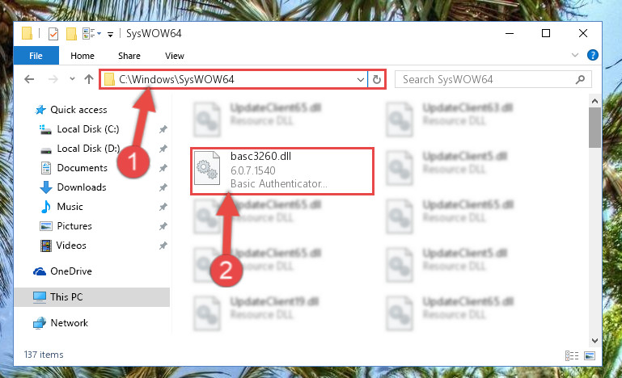This screenshot has width=622, height=378.
Task: Open the recent locations dropdown
Action: (72, 79)
